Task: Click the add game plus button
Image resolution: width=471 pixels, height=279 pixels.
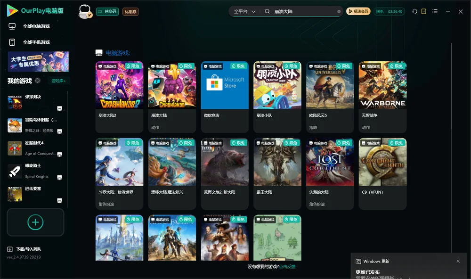Action: click(35, 222)
